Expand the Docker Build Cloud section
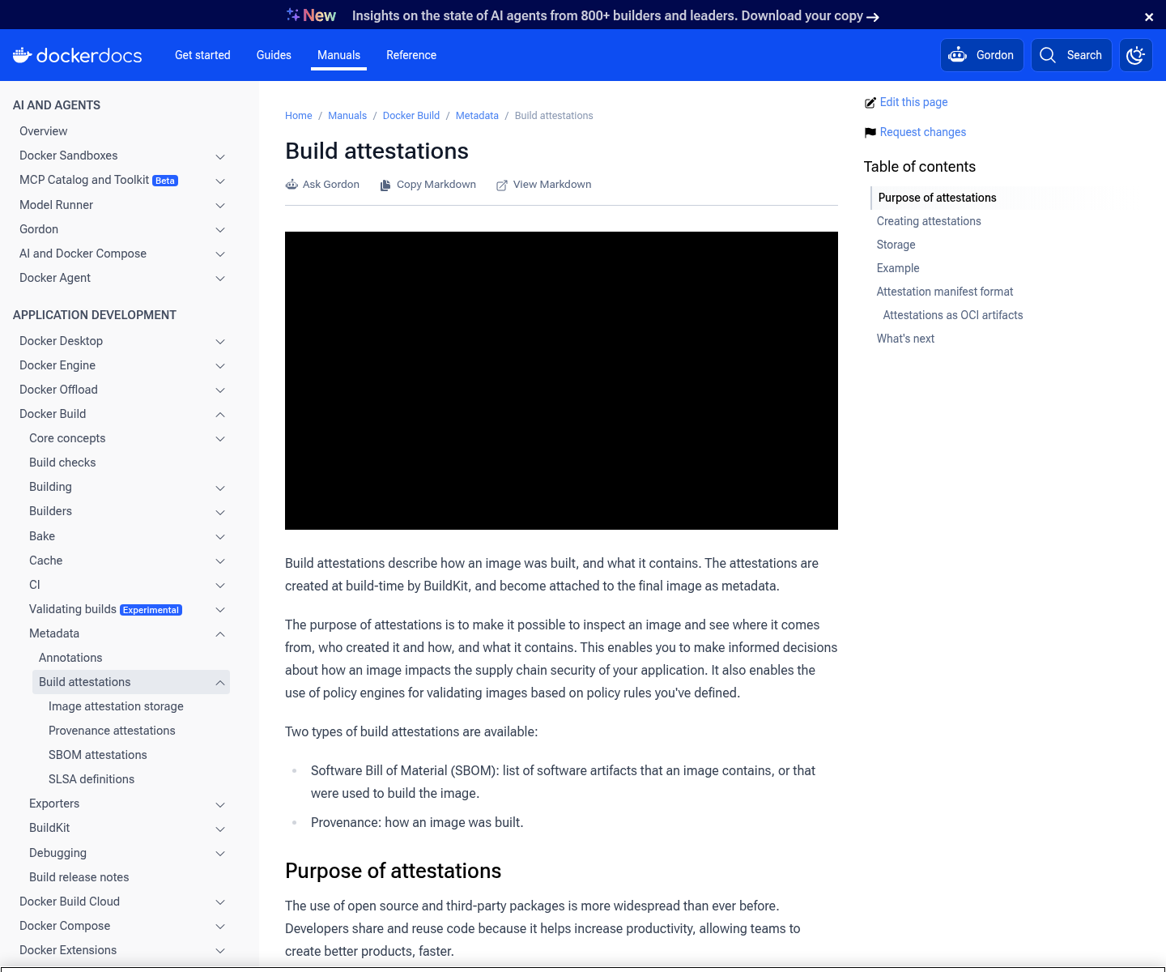This screenshot has height=972, width=1166. 220,902
